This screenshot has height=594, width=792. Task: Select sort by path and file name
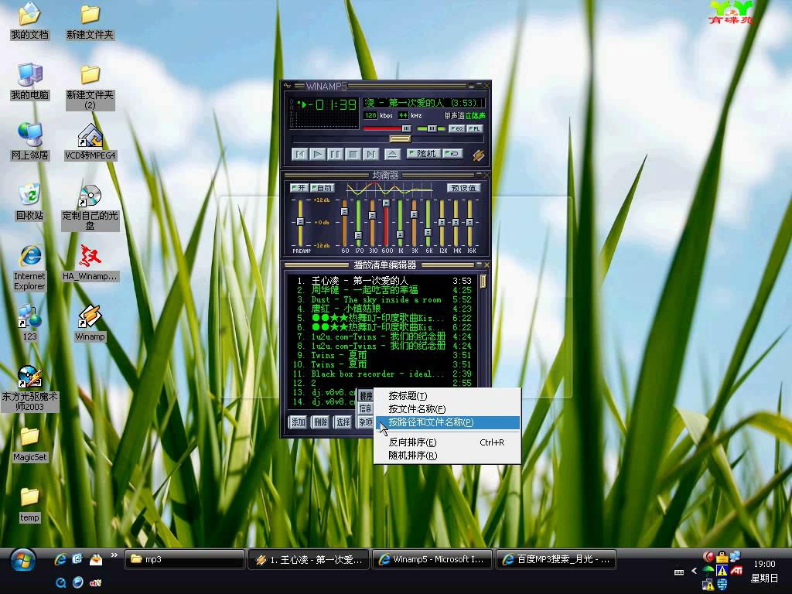pyautogui.click(x=448, y=422)
